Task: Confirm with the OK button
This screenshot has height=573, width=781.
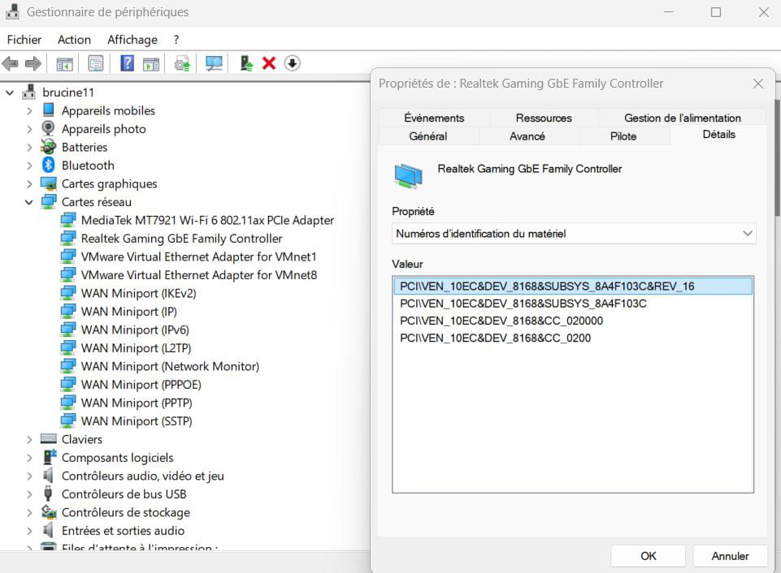Action: [x=648, y=556]
